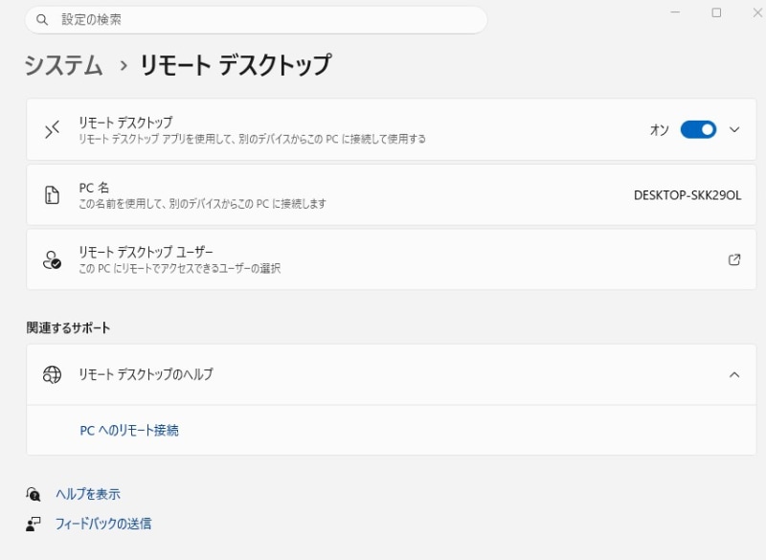Turn off the リモート デスクトップ switch
This screenshot has width=766, height=560.
(x=698, y=129)
